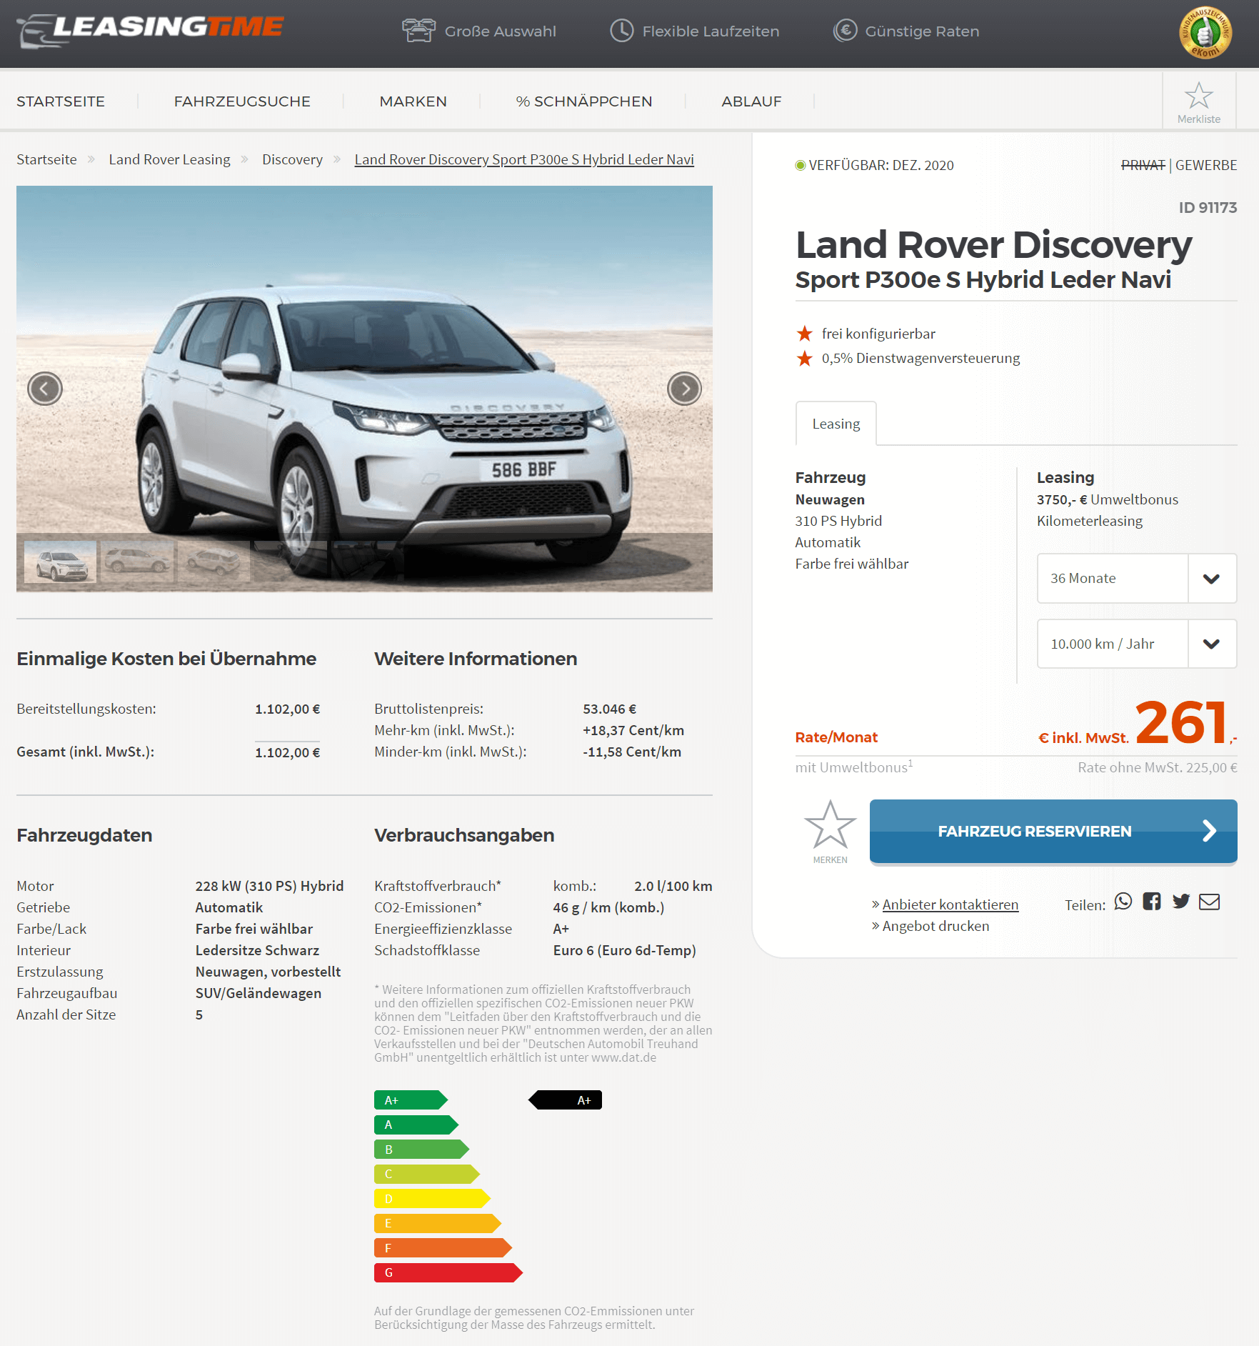1259x1346 pixels.
Task: Click the Große Auswahl cars icon
Action: (x=418, y=31)
